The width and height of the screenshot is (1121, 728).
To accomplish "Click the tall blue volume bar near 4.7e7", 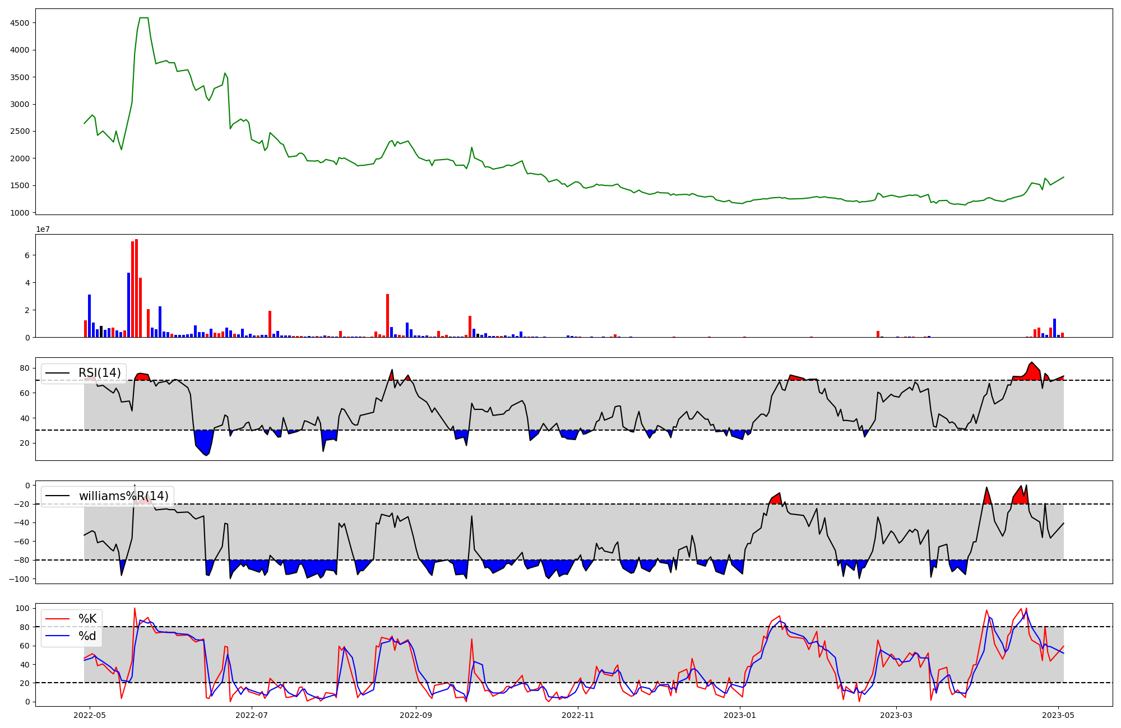I will (128, 305).
